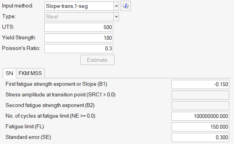Click the "Yield Strength:" label
The width and height of the screenshot is (234, 144).
click(19, 38)
